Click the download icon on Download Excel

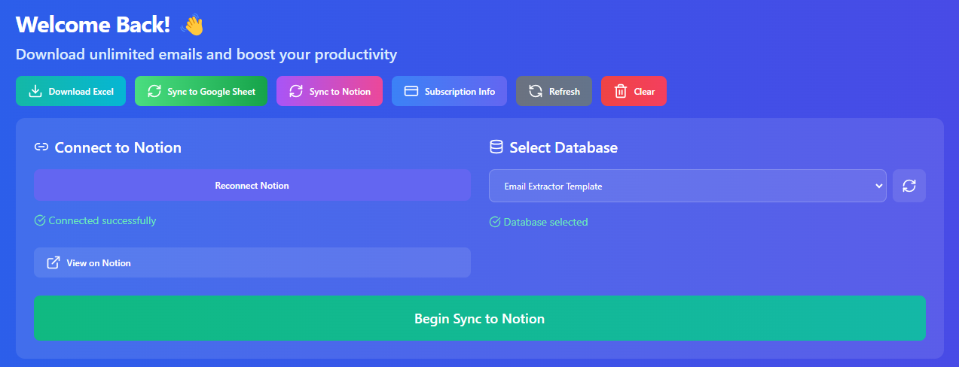[x=35, y=92]
